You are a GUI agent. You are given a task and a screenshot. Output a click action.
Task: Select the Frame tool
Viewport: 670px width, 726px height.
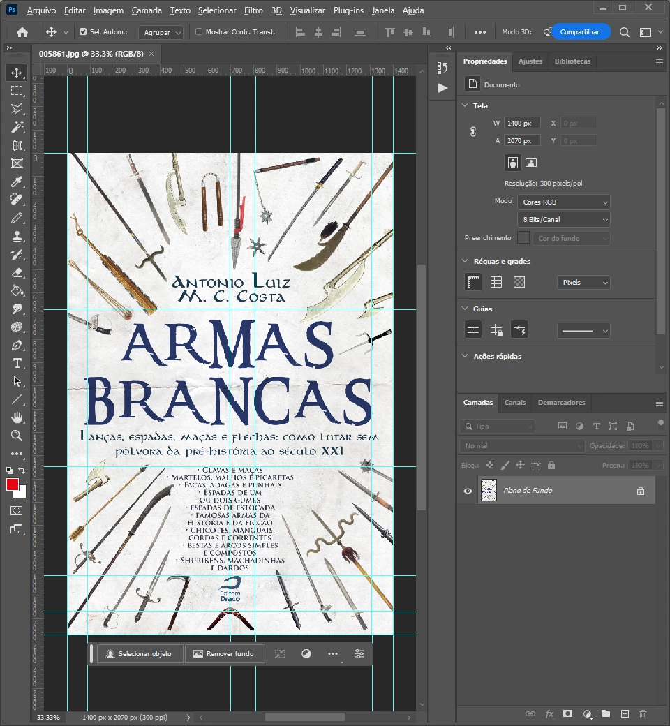[17, 163]
